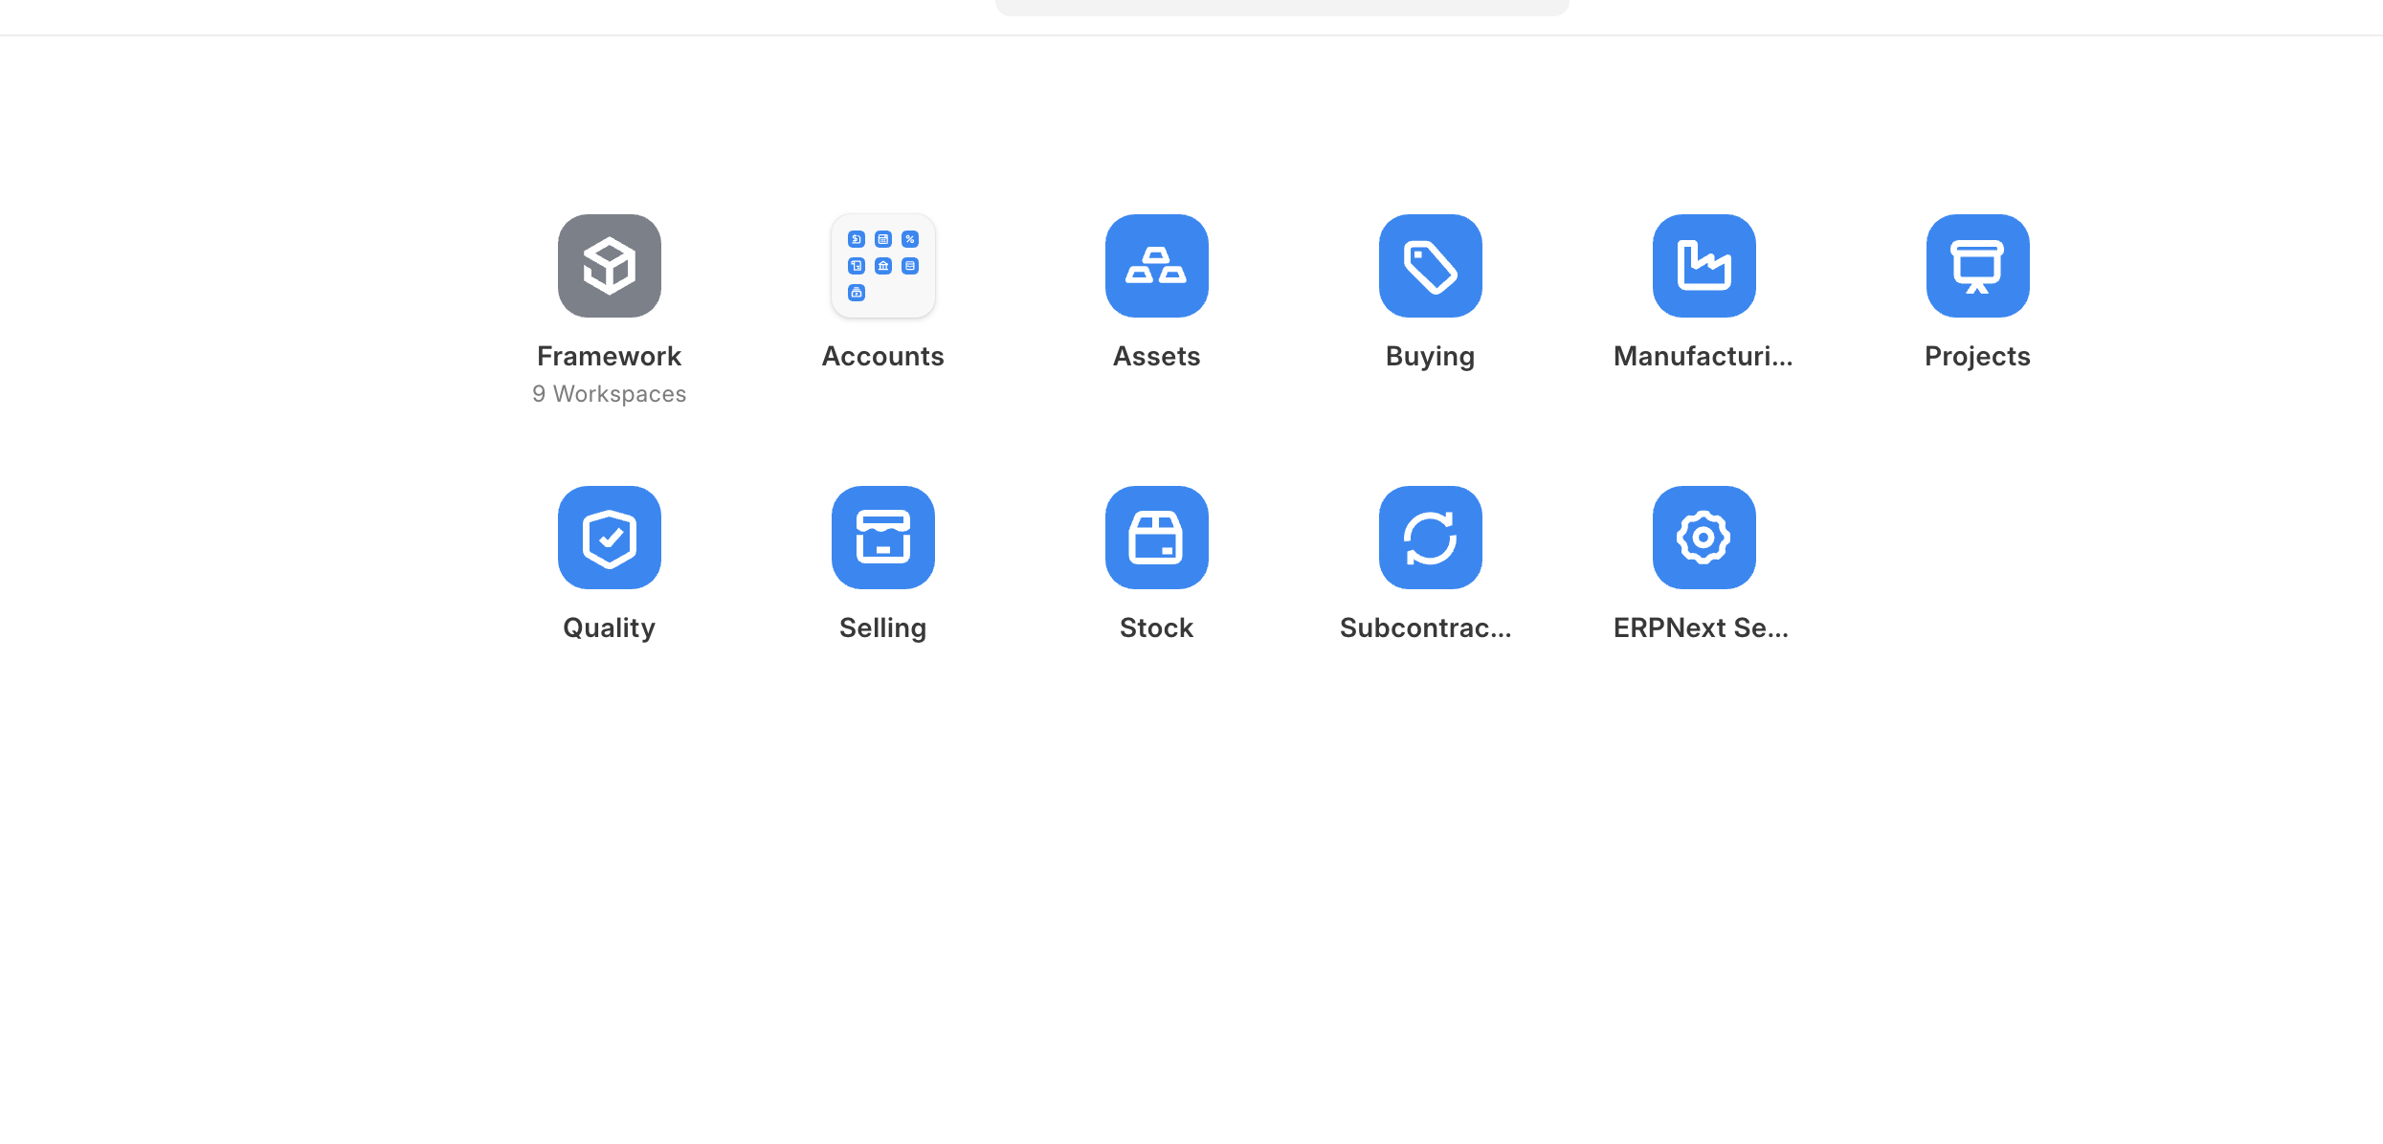This screenshot has height=1144, width=2383.
Task: Open the Selling storefront icon
Action: (882, 538)
